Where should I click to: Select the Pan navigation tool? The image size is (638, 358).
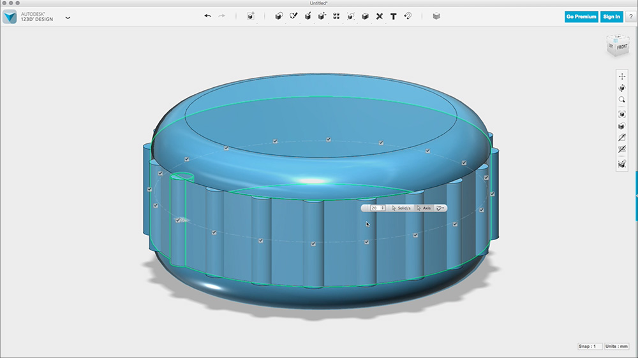click(x=621, y=76)
